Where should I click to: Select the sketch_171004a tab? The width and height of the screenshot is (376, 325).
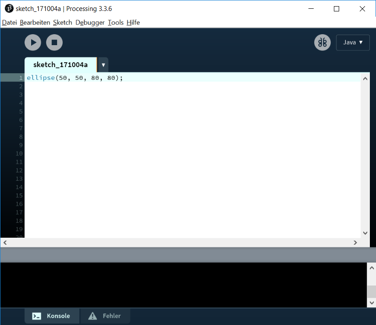tap(61, 65)
